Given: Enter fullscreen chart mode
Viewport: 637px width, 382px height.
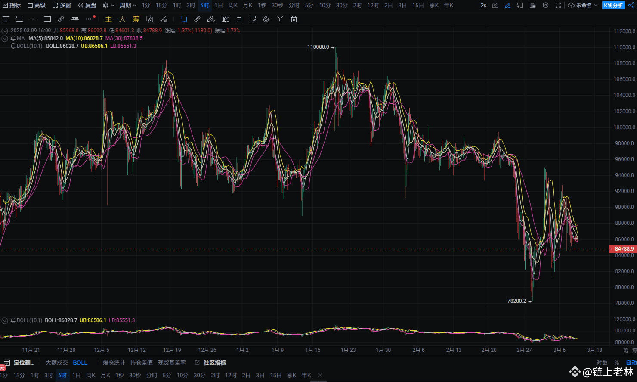Looking at the screenshot, I should tap(558, 5).
